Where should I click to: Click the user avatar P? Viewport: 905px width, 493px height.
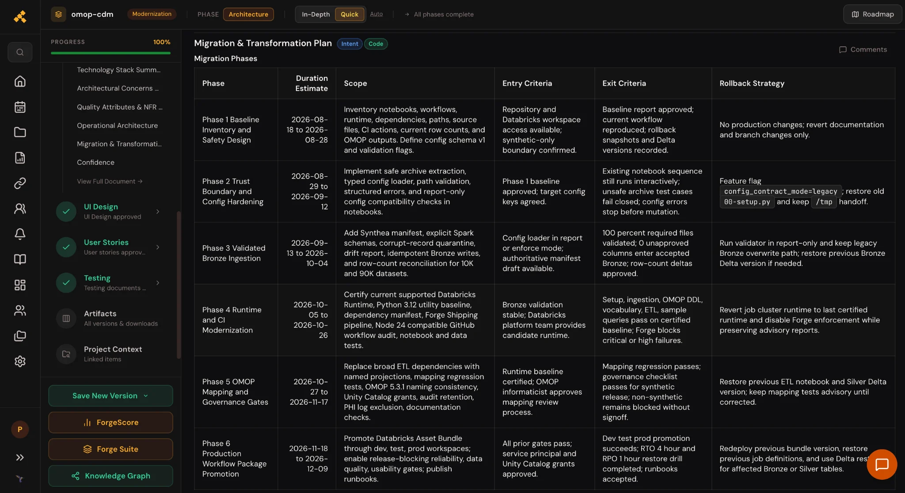coord(20,429)
